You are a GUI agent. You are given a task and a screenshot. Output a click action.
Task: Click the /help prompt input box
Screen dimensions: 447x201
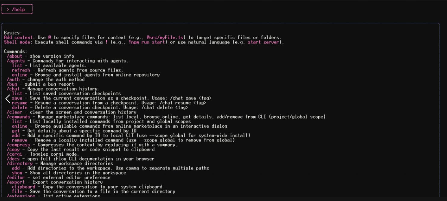pos(17,9)
